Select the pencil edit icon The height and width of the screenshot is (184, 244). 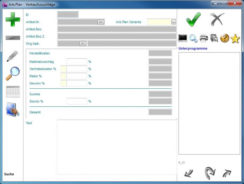(12, 56)
